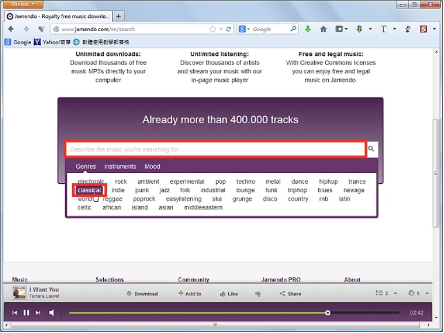The height and width of the screenshot is (333, 444).
Task: Share the current track
Action: (290, 294)
